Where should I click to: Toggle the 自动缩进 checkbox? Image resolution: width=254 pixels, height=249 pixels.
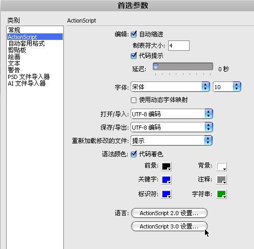[x=134, y=34]
